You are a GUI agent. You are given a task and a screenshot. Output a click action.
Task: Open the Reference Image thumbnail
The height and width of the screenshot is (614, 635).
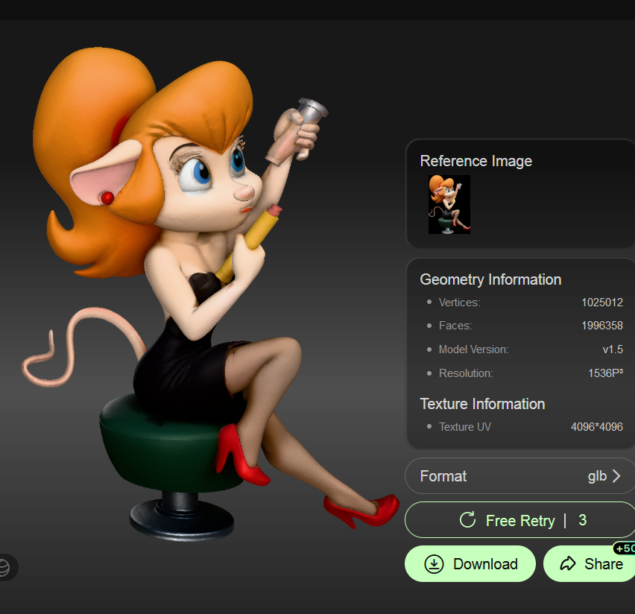coord(449,204)
